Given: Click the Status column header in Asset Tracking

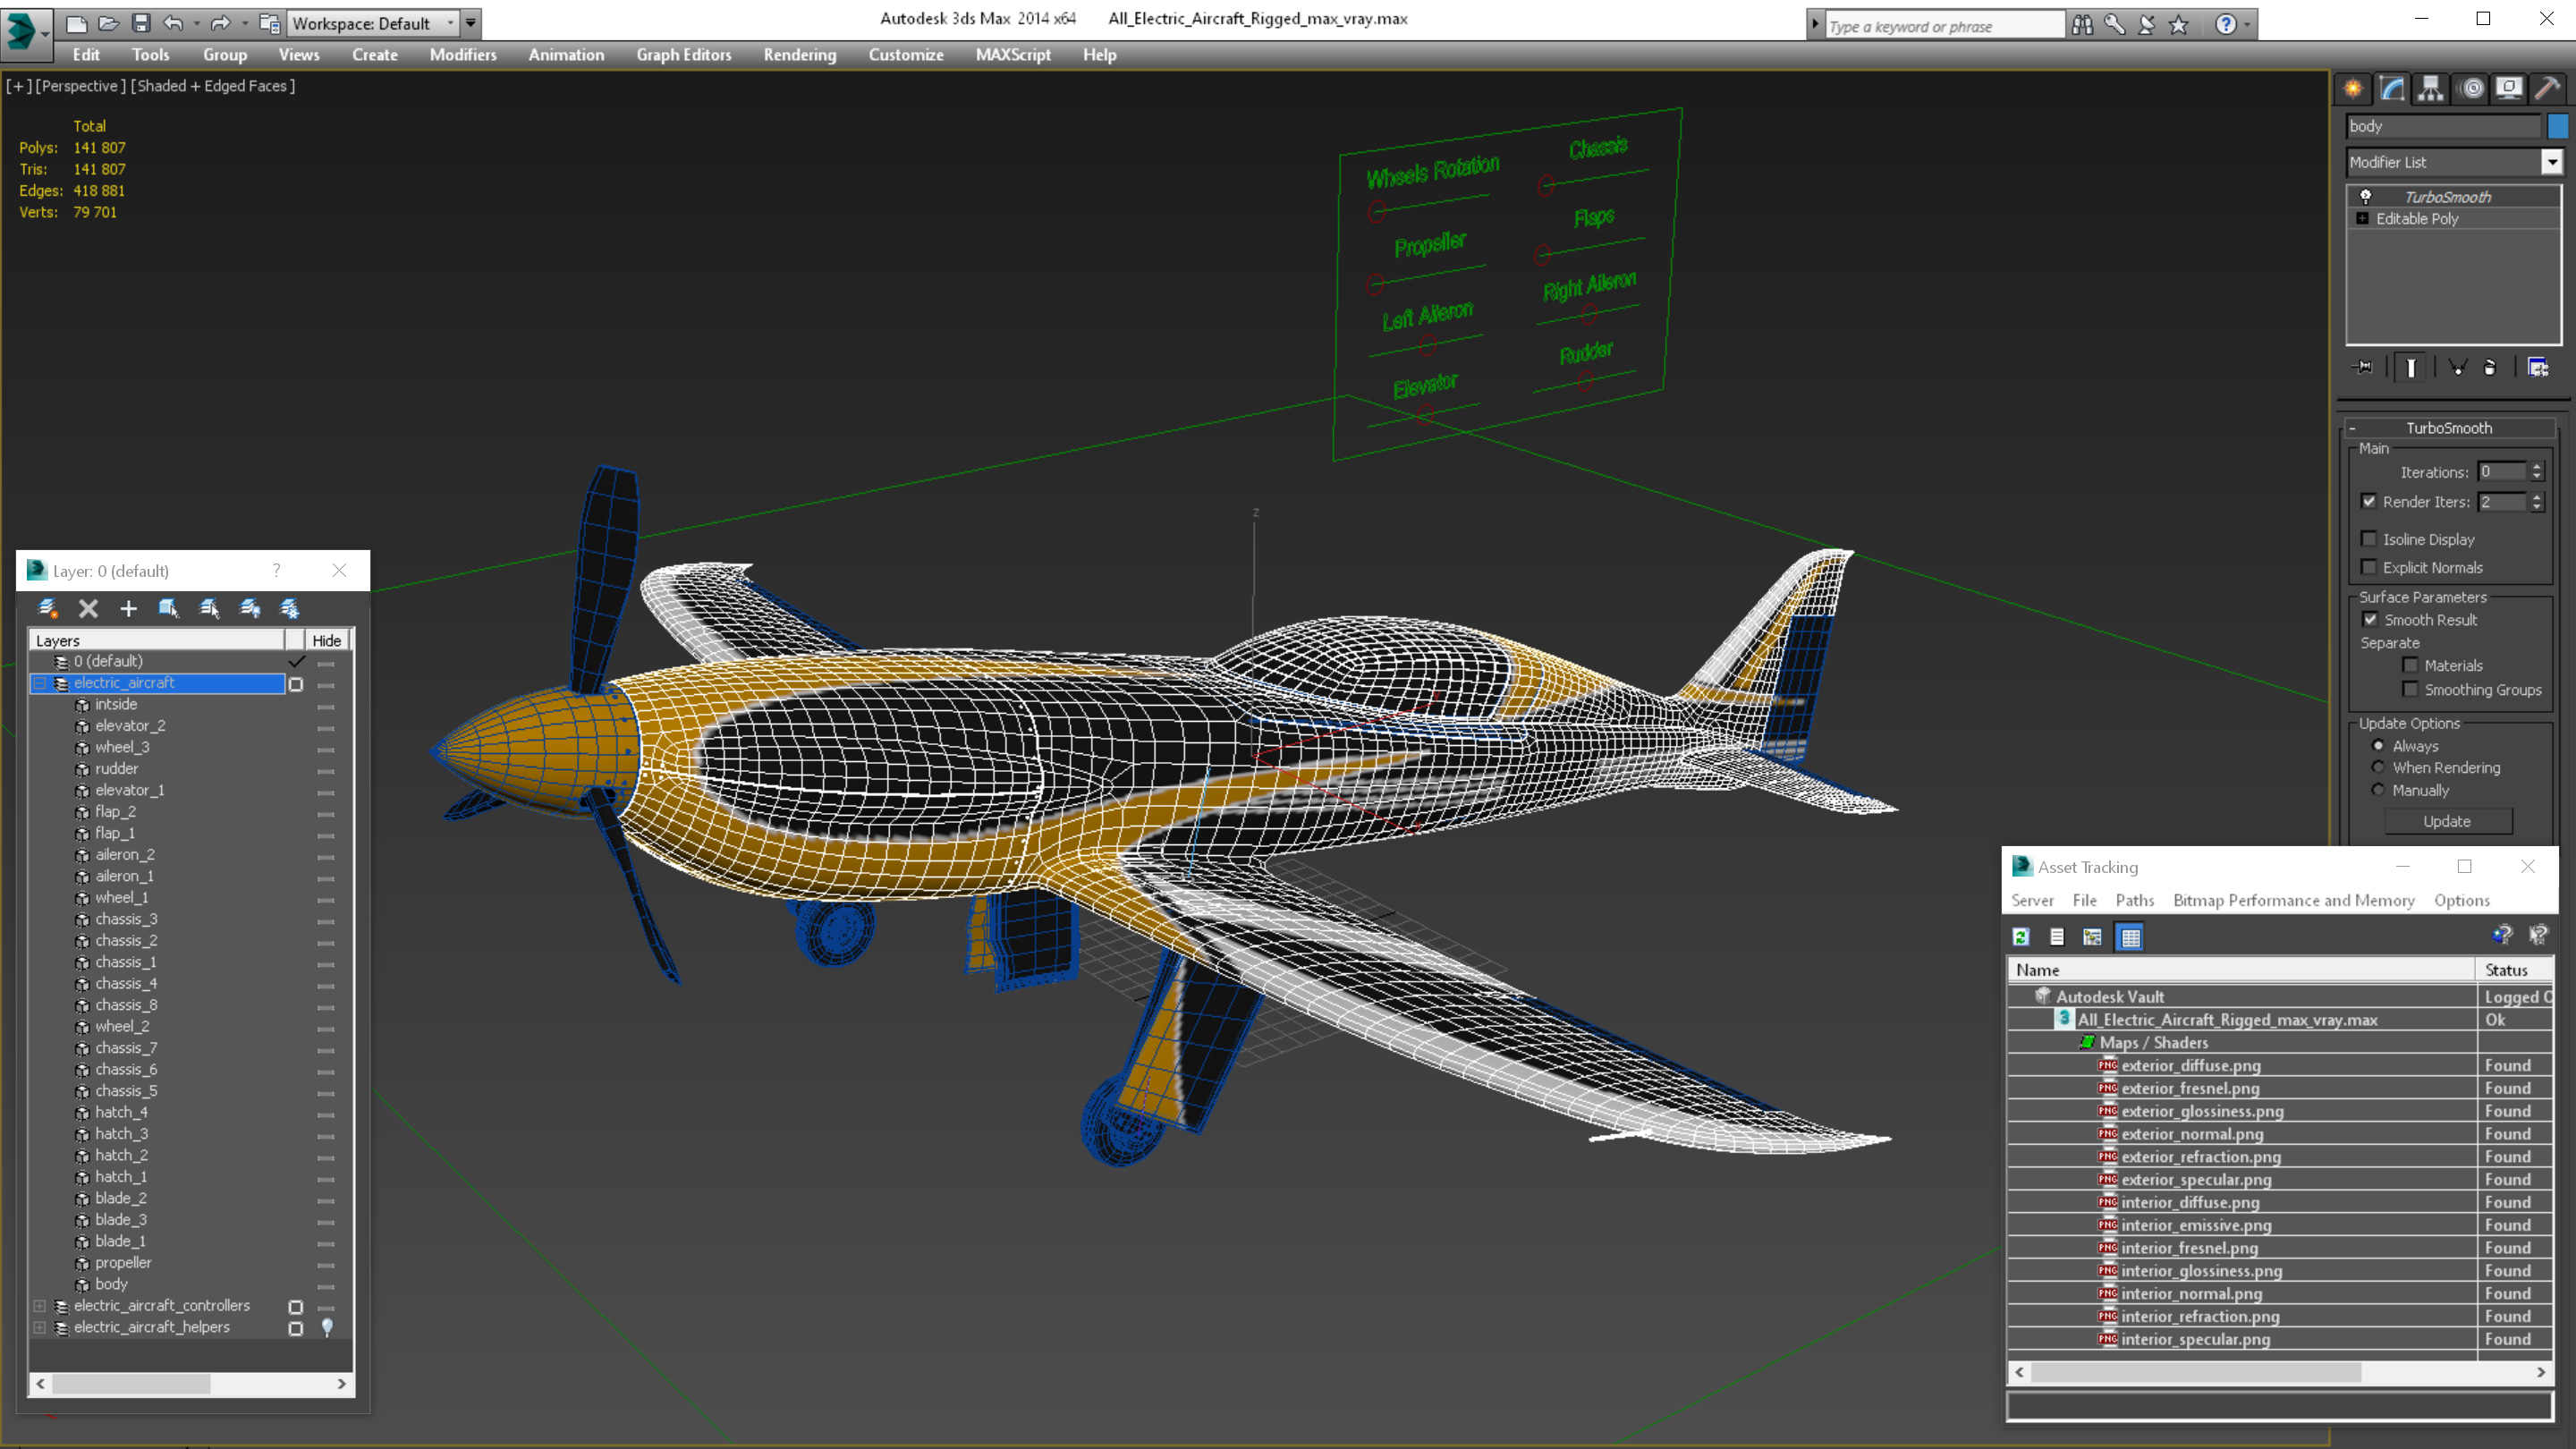Looking at the screenshot, I should click(x=2514, y=970).
